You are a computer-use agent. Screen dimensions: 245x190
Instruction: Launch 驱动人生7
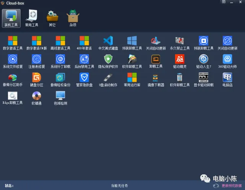click(204, 61)
